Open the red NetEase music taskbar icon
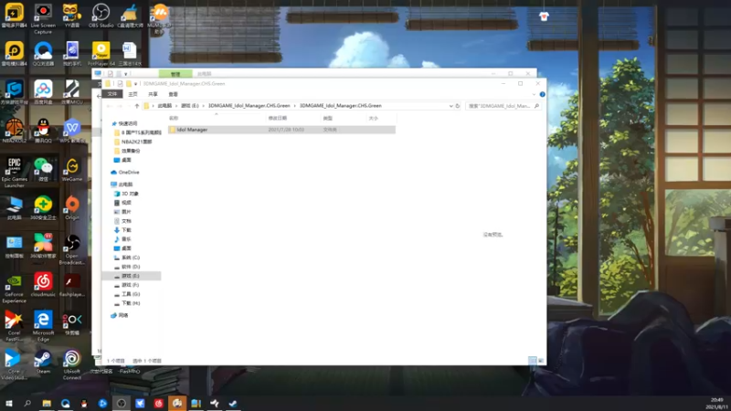731x411 pixels. pos(158,403)
